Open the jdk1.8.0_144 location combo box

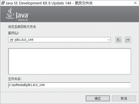(x=59, y=40)
